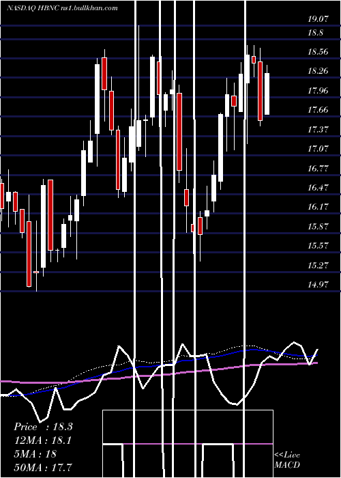Click the last white candlestick on the right

pyautogui.click(x=267, y=94)
